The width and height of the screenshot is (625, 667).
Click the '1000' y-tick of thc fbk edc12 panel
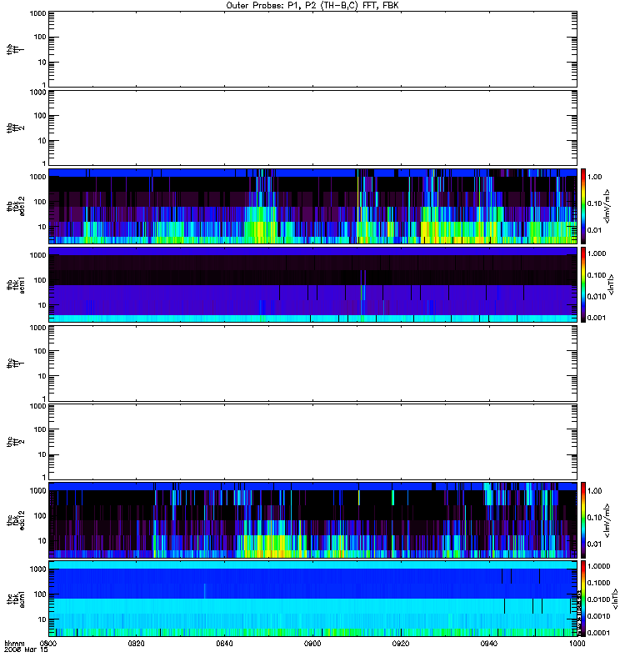(x=37, y=491)
